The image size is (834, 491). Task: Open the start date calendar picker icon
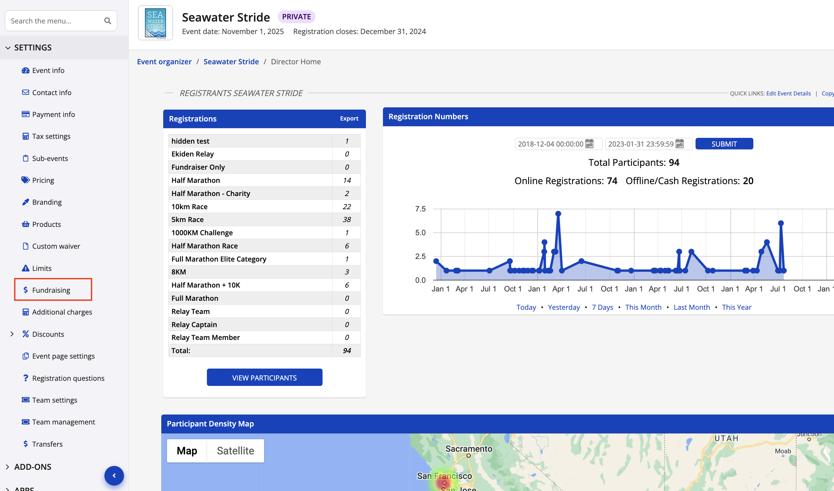click(x=589, y=144)
